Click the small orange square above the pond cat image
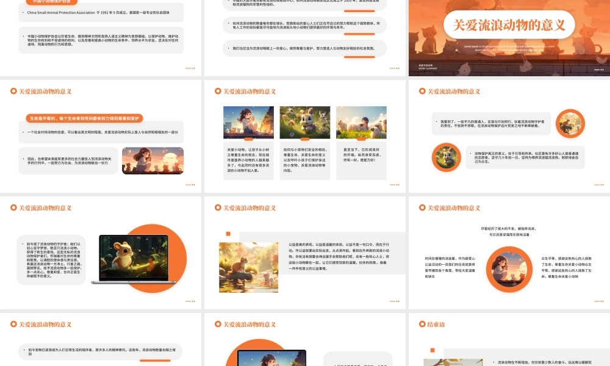The height and width of the screenshot is (366, 610). [x=228, y=234]
